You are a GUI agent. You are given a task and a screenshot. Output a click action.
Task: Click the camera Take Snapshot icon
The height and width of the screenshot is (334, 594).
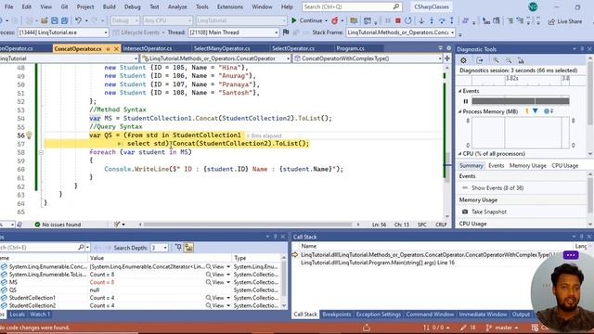(x=465, y=212)
